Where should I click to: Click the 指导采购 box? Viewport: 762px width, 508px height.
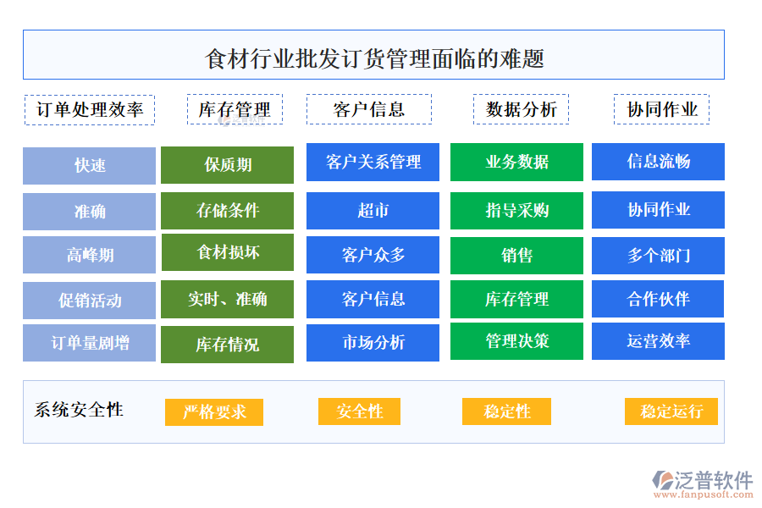pos(516,211)
